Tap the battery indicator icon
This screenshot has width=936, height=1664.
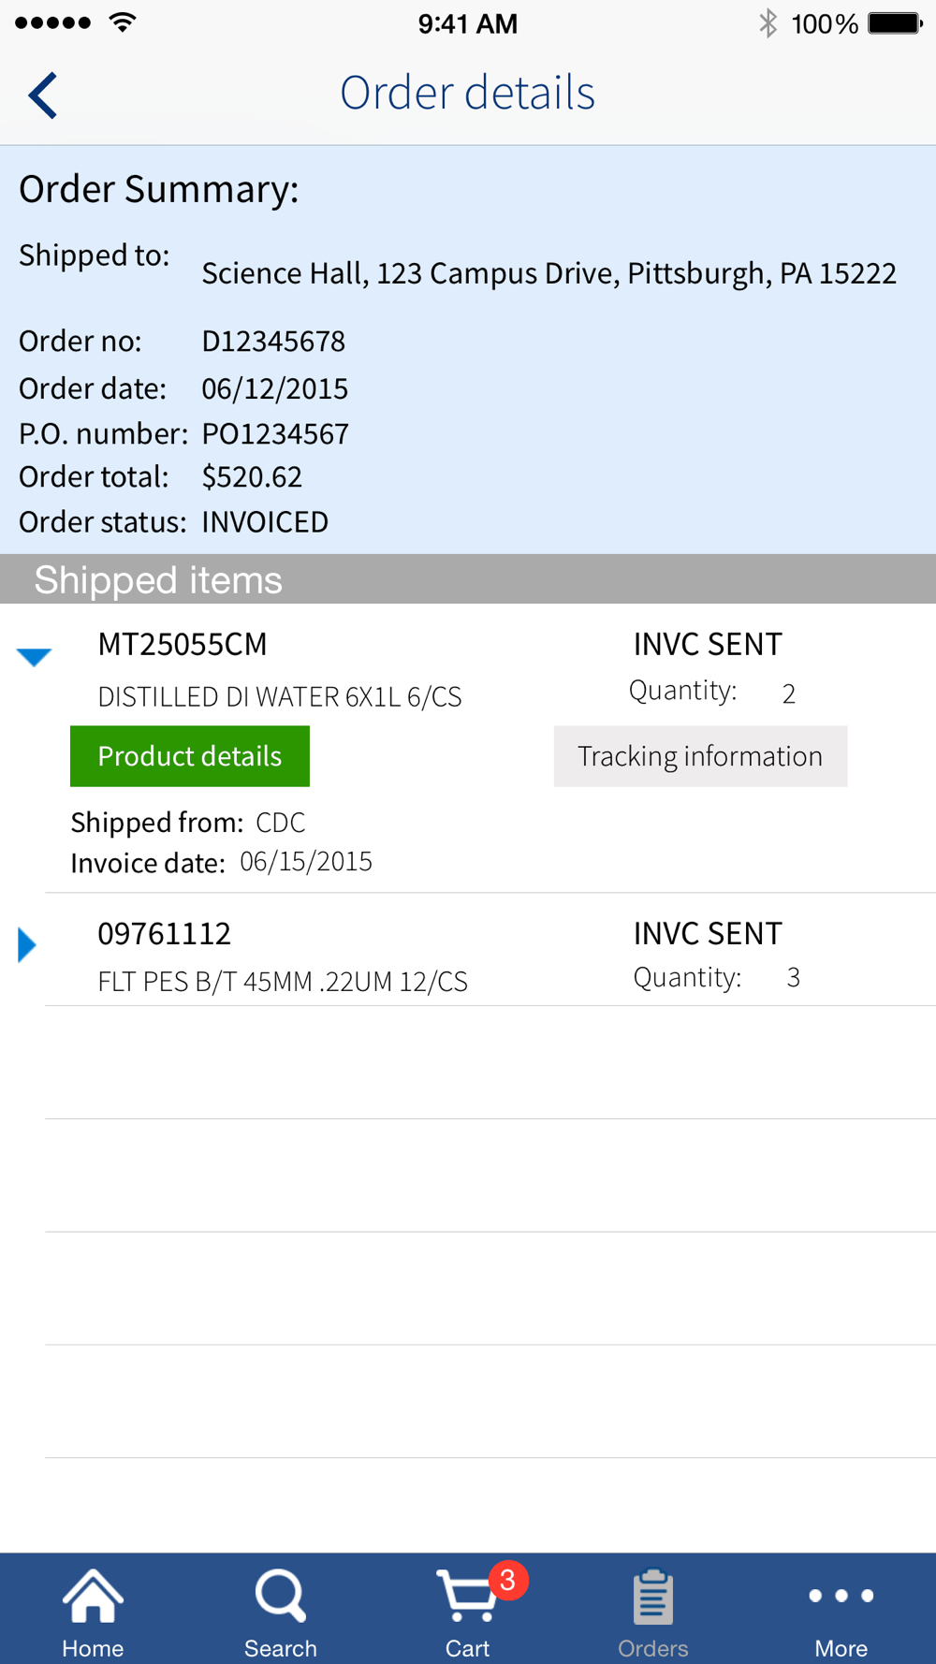coord(894,23)
